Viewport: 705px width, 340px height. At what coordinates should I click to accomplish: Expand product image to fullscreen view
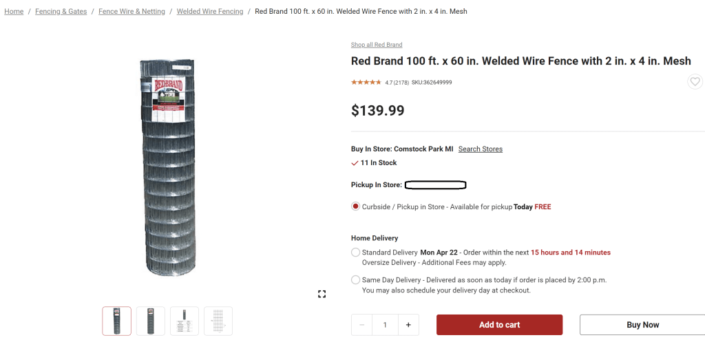point(322,294)
